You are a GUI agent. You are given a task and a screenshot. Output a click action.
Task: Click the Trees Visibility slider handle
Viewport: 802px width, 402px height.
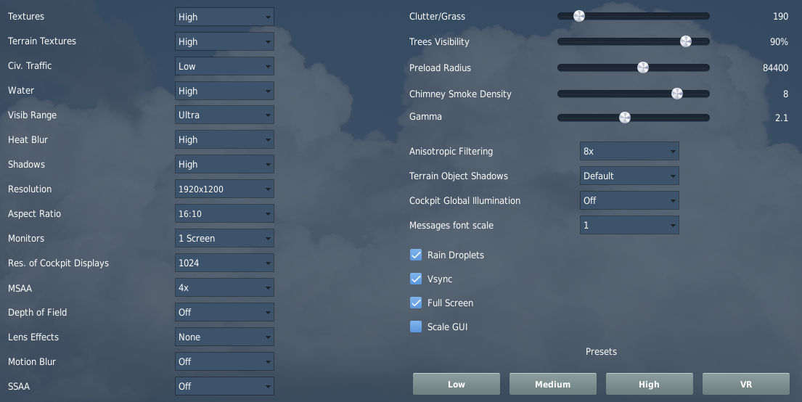[686, 41]
